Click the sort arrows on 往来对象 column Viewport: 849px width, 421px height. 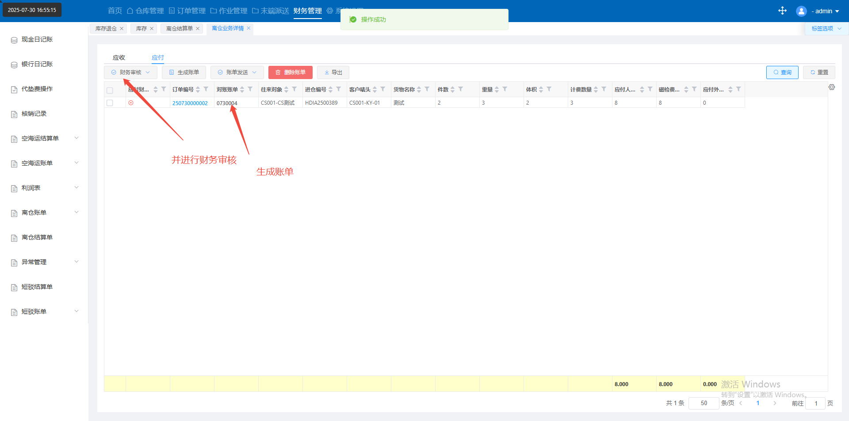click(287, 90)
